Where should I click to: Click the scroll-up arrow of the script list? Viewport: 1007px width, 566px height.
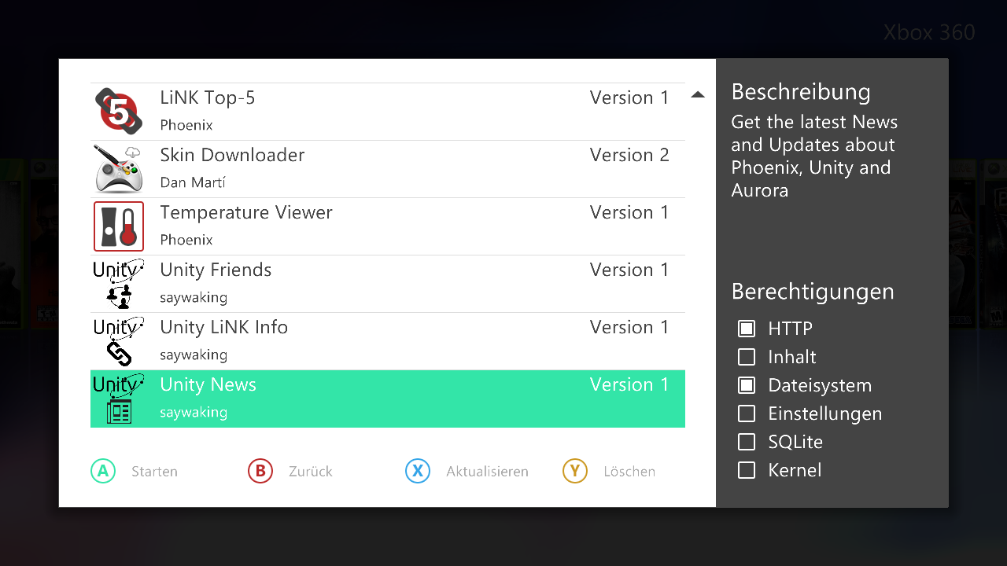pyautogui.click(x=697, y=95)
